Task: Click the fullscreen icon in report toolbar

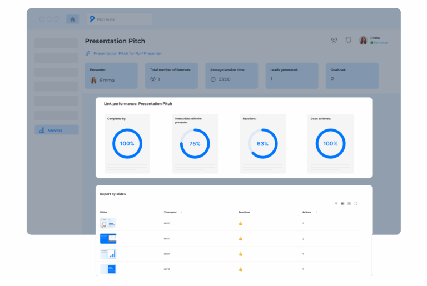Action: [356, 204]
